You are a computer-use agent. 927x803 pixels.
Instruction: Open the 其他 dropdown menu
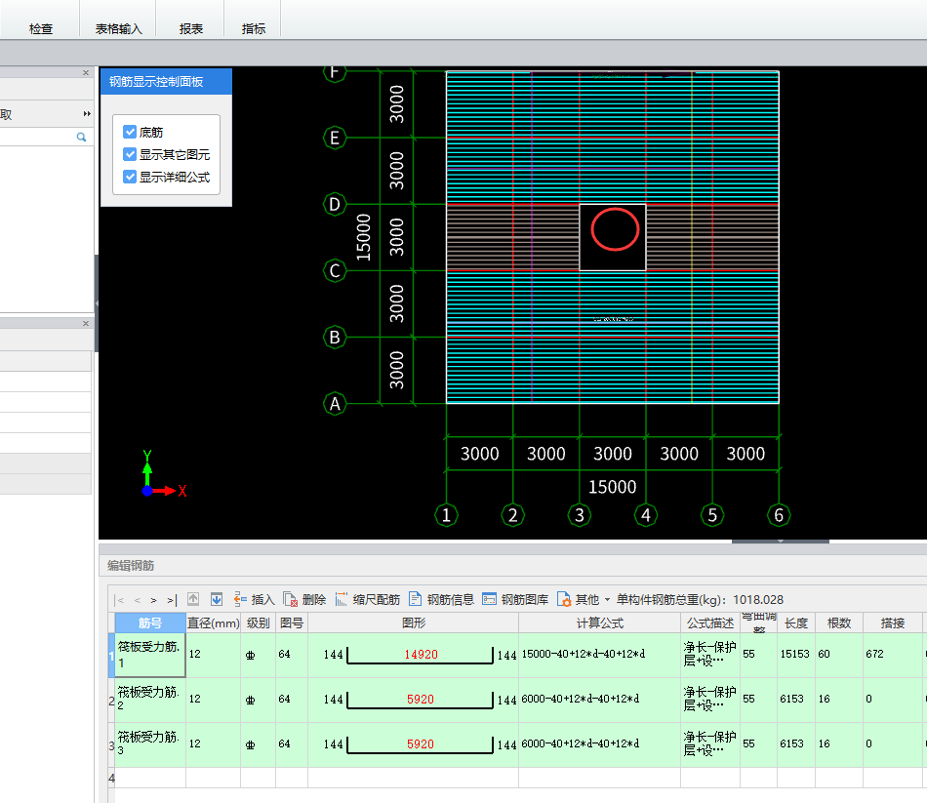click(x=584, y=600)
